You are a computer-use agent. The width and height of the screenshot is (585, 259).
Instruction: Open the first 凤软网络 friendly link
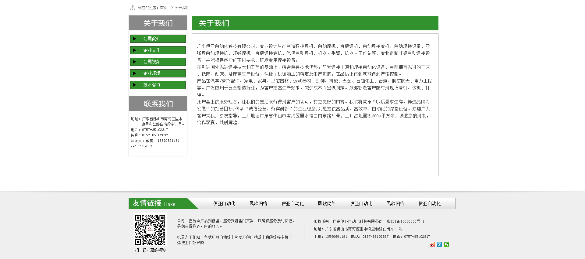click(258, 204)
